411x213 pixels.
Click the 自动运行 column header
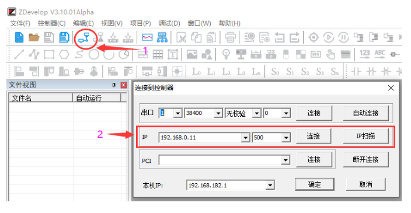pyautogui.click(x=97, y=98)
